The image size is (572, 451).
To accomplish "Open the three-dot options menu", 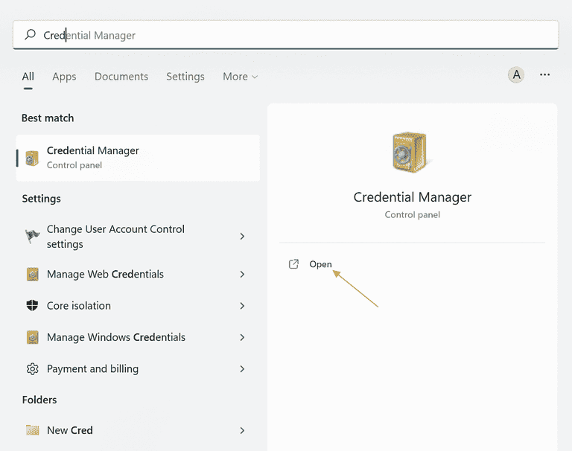I will 544,74.
